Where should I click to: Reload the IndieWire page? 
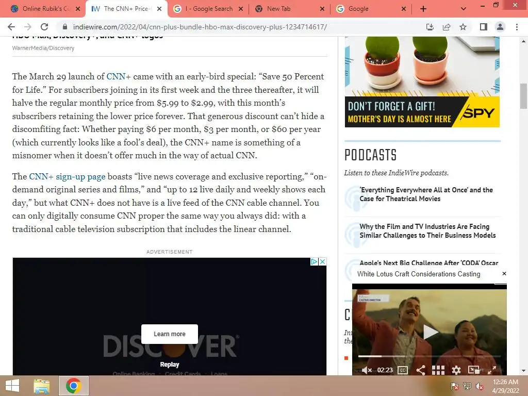click(x=44, y=27)
